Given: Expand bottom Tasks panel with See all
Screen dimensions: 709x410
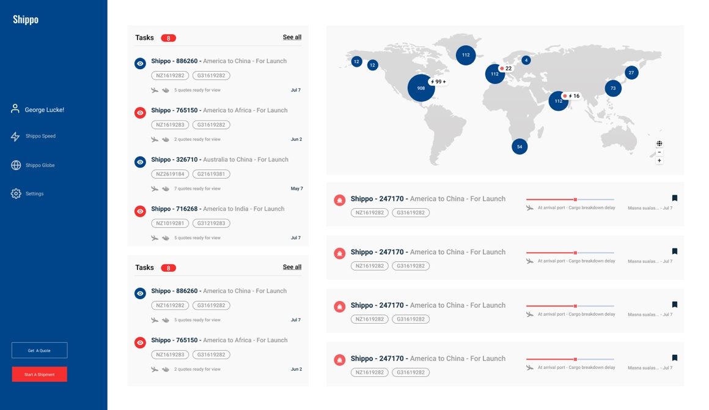Looking at the screenshot, I should click(292, 267).
